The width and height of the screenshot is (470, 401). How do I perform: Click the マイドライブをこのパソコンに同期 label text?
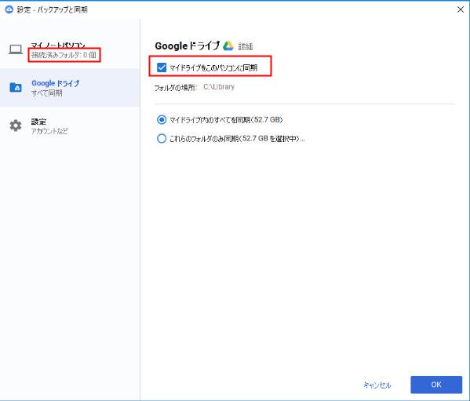pos(213,67)
